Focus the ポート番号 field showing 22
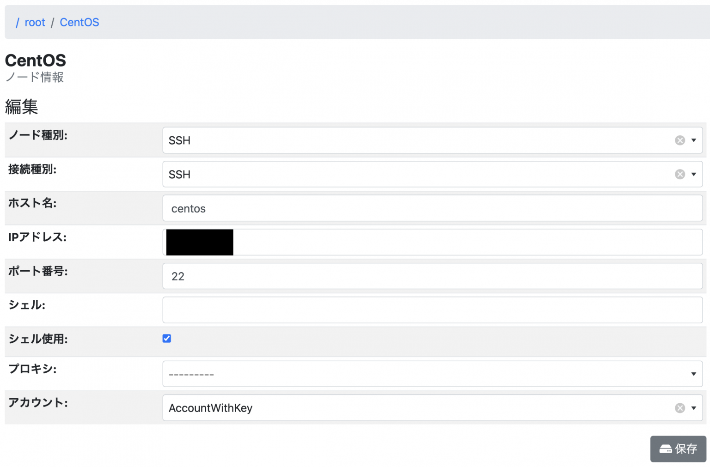This screenshot has height=467, width=710. [x=432, y=276]
